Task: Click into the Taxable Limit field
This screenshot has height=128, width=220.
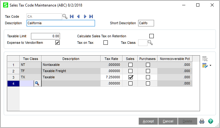Action: click(45, 36)
